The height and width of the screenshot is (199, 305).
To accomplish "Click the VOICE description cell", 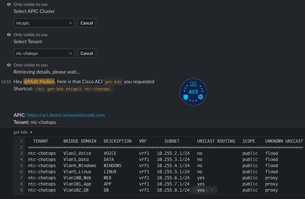I will click(x=110, y=153).
